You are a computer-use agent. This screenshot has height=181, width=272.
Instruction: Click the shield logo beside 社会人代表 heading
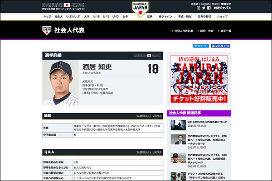(x=46, y=31)
